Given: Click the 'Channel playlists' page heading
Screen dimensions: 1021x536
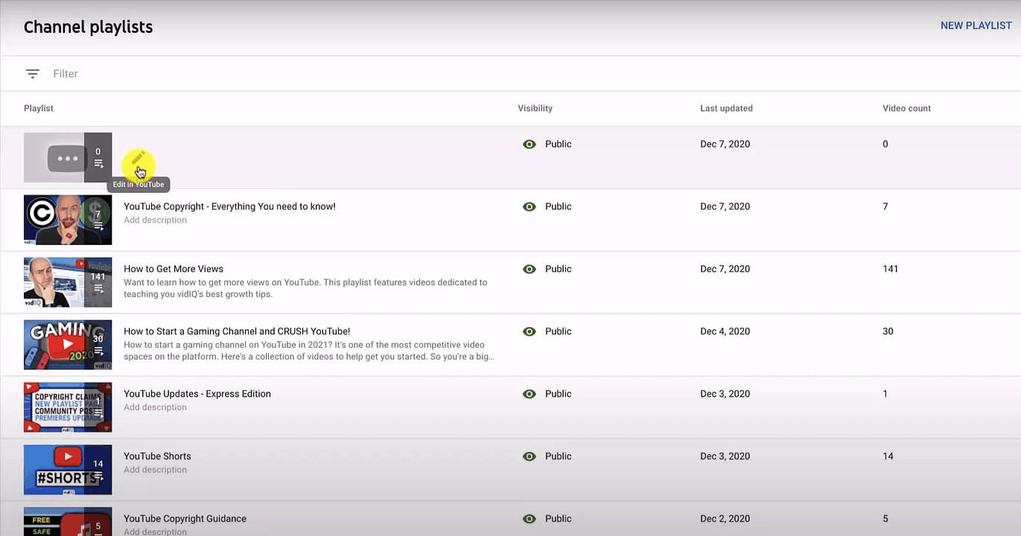Looking at the screenshot, I should [88, 28].
